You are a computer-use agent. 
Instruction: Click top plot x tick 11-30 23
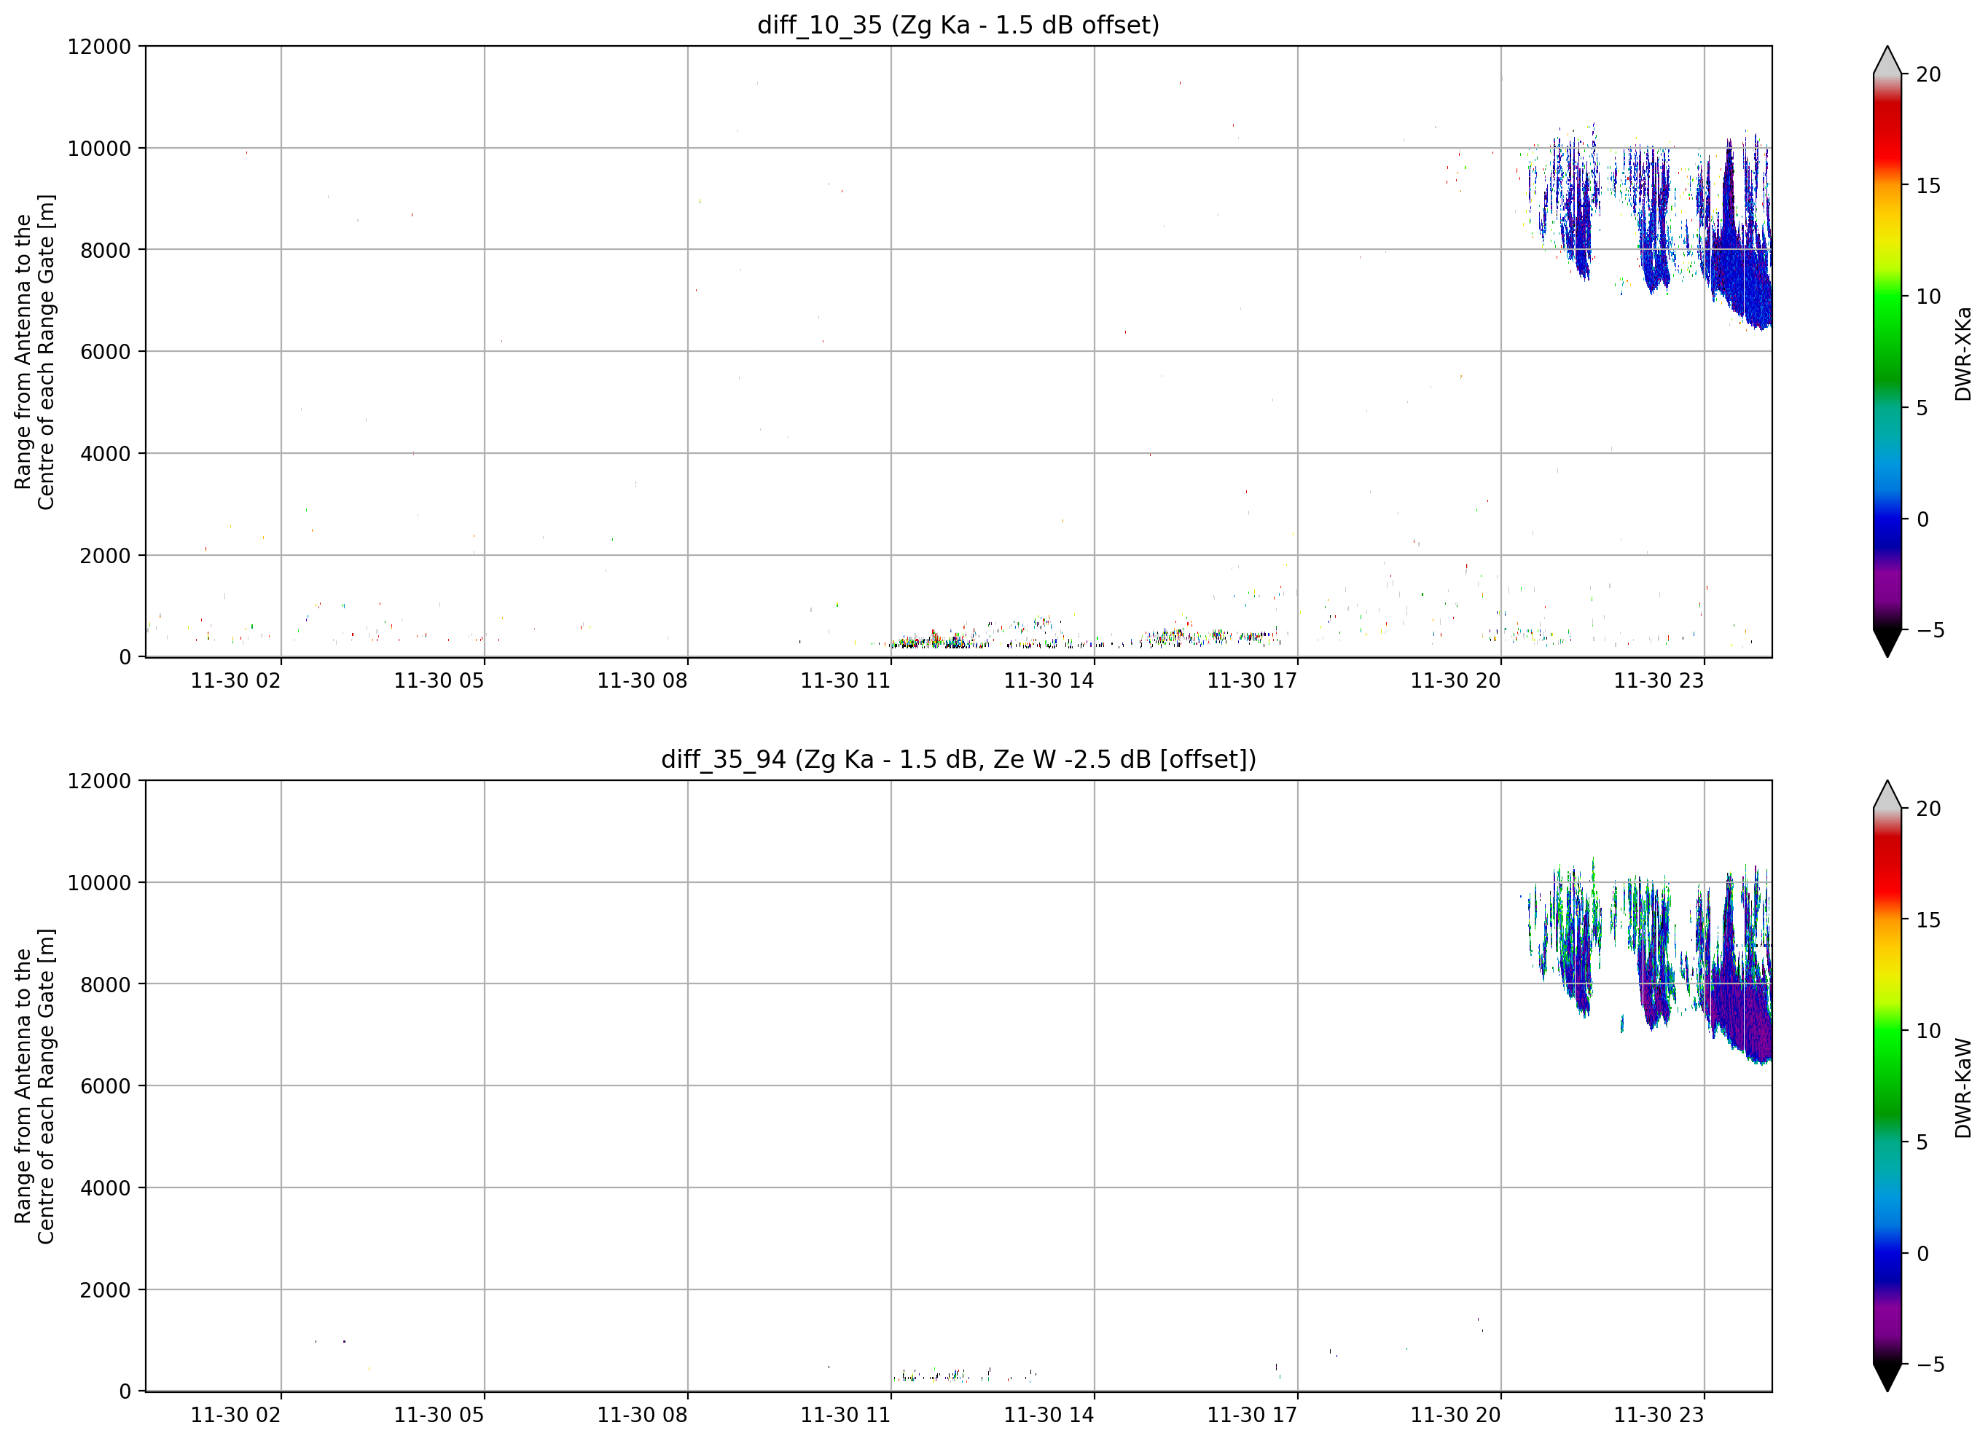click(1659, 681)
